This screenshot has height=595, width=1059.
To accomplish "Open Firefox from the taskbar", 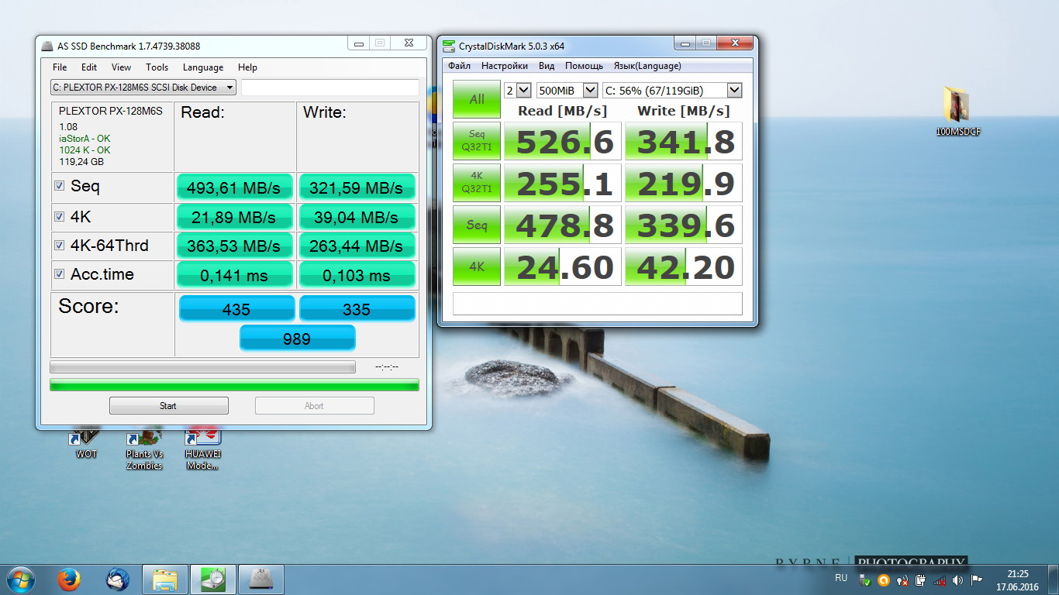I will point(69,580).
